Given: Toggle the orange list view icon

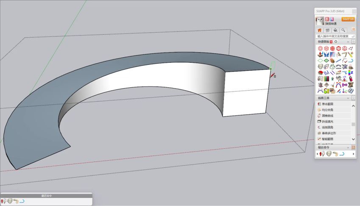Looking at the screenshot, I should click(353, 29).
